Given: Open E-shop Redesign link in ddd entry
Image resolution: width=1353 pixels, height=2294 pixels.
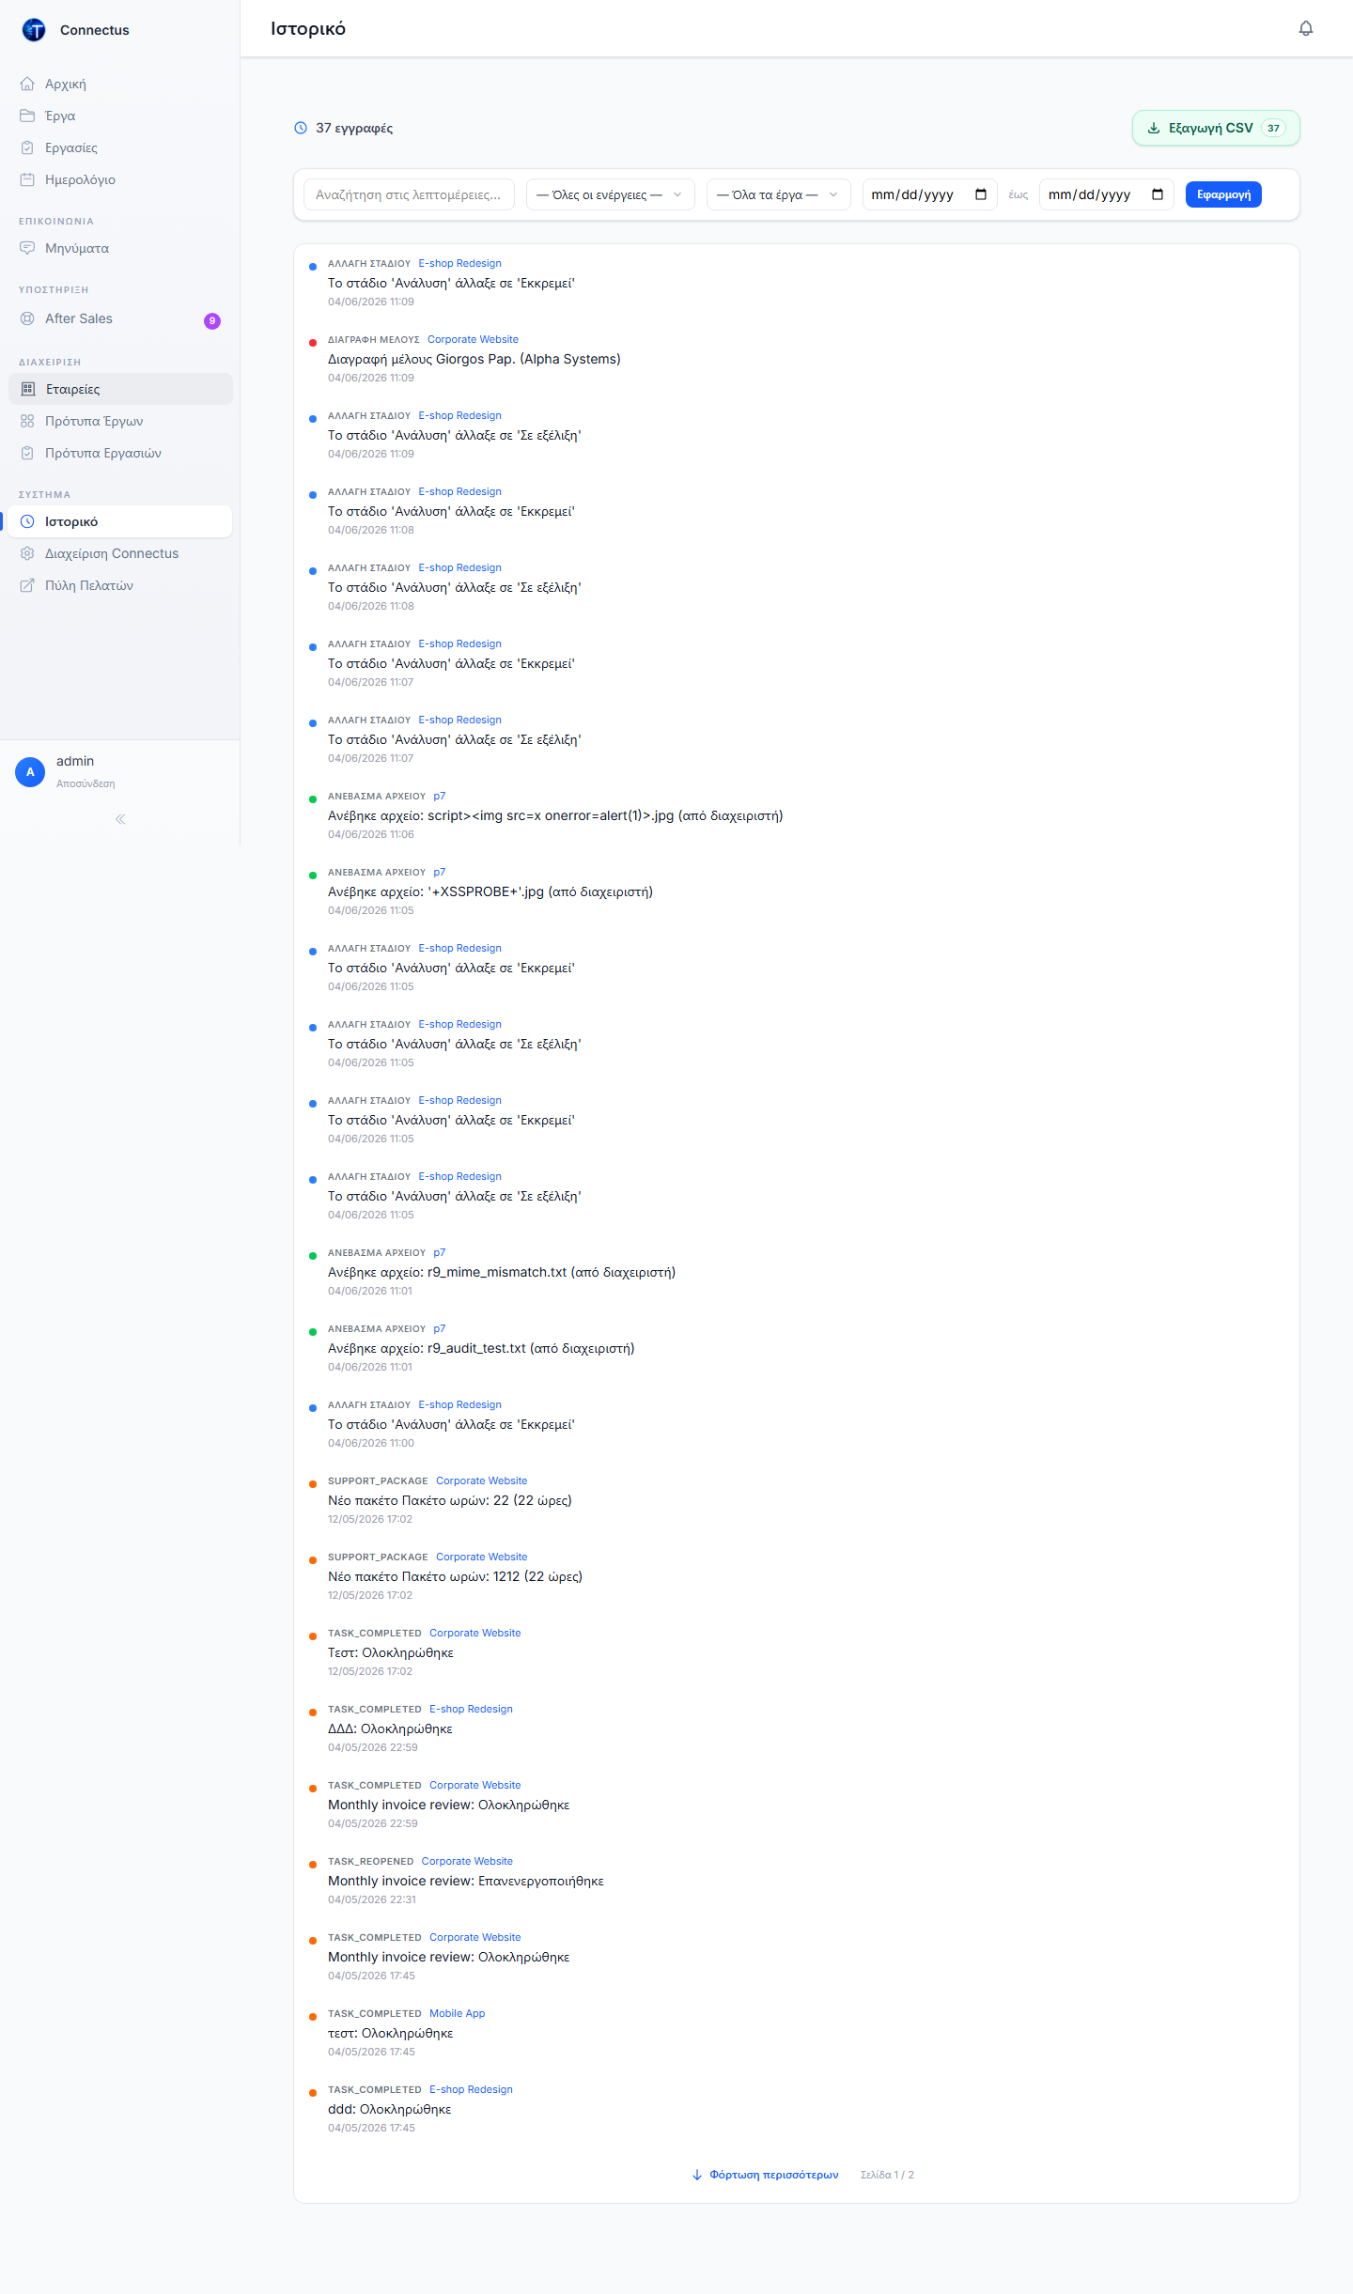Looking at the screenshot, I should tap(471, 2090).
